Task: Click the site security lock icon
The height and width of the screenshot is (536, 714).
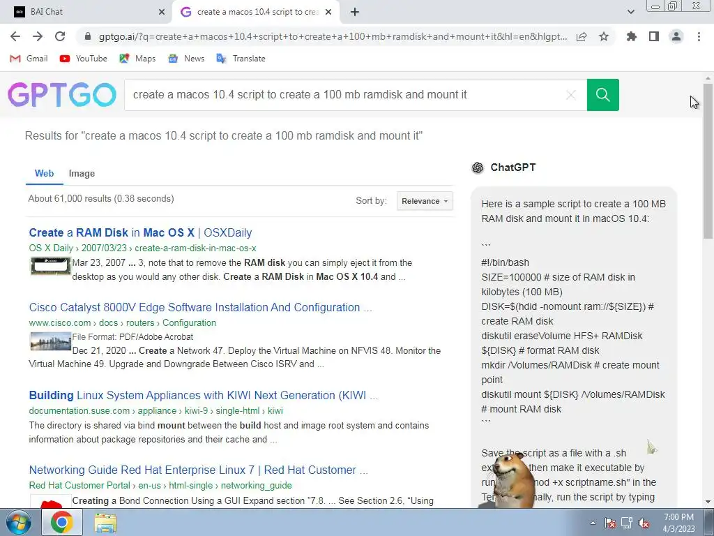Action: point(88,36)
